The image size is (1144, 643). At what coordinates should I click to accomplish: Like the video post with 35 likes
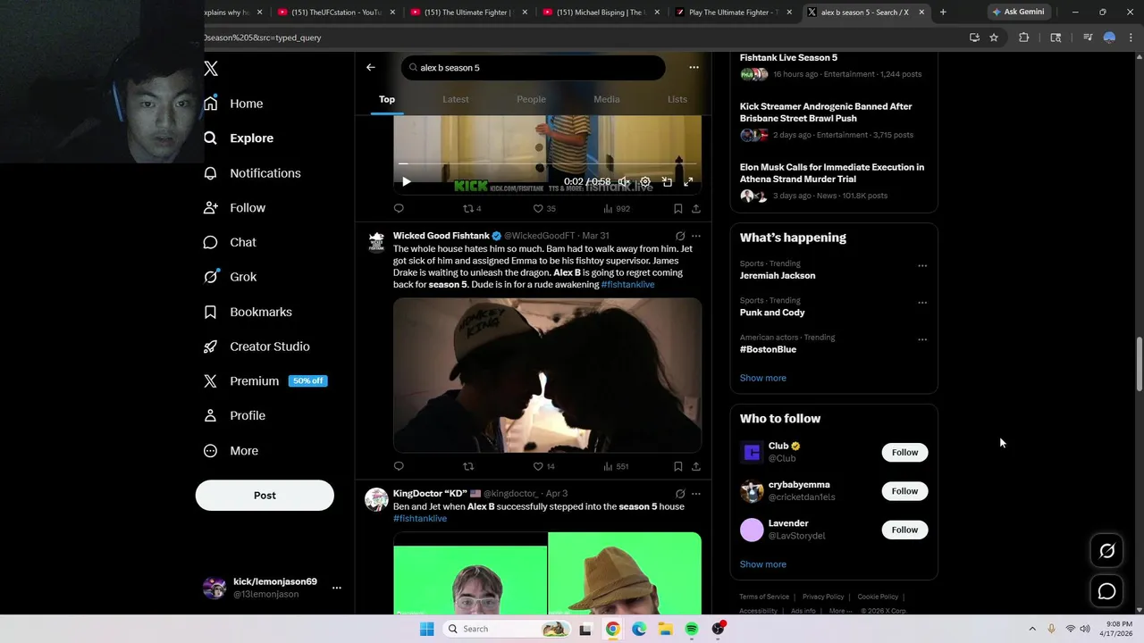click(x=544, y=208)
